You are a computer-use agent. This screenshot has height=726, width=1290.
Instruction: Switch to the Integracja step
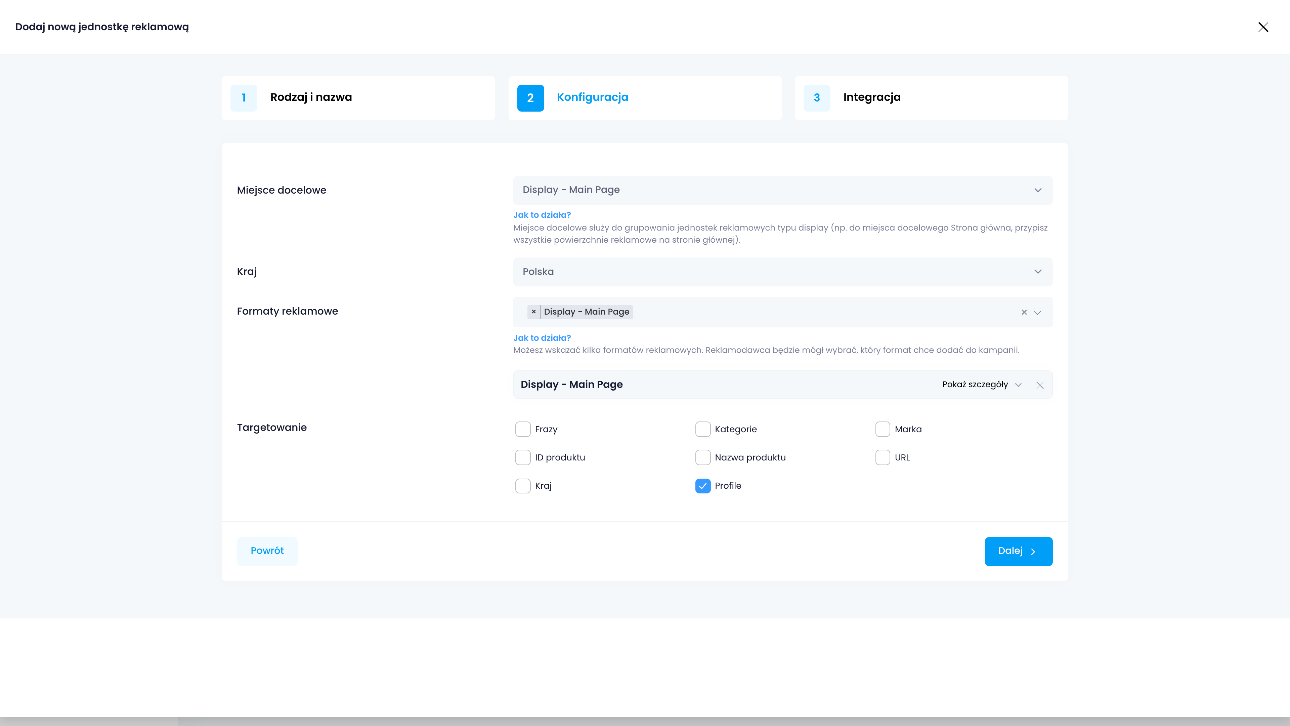[x=872, y=97]
